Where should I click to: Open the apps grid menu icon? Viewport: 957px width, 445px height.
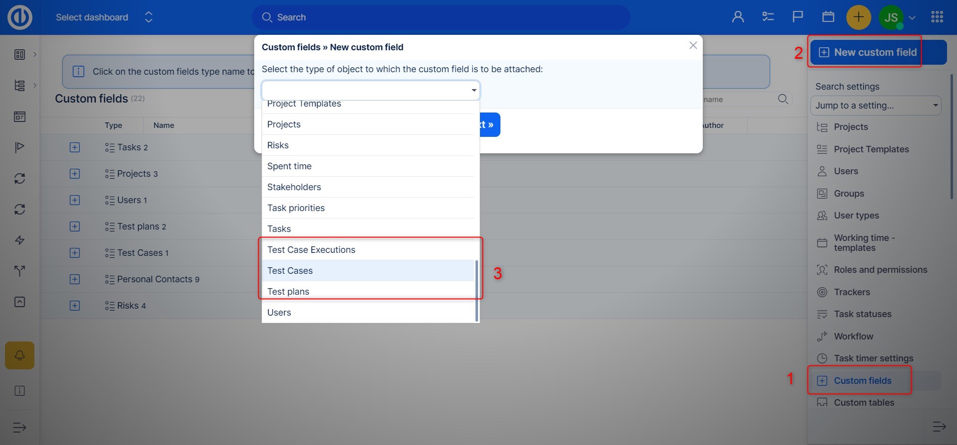pyautogui.click(x=937, y=17)
